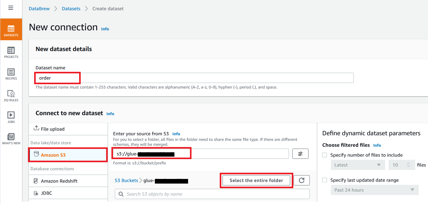This screenshot has height=204, width=428.
Task: Open DQ Rules in the sidebar
Action: (x=11, y=96)
